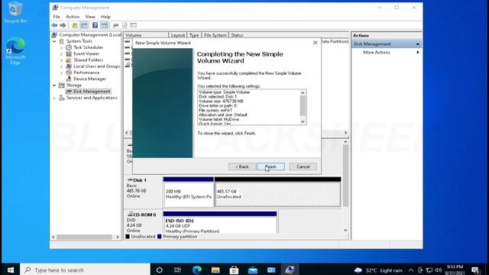This screenshot has width=489, height=275.
Task: Select Device Manager in the tree
Action: click(90, 79)
